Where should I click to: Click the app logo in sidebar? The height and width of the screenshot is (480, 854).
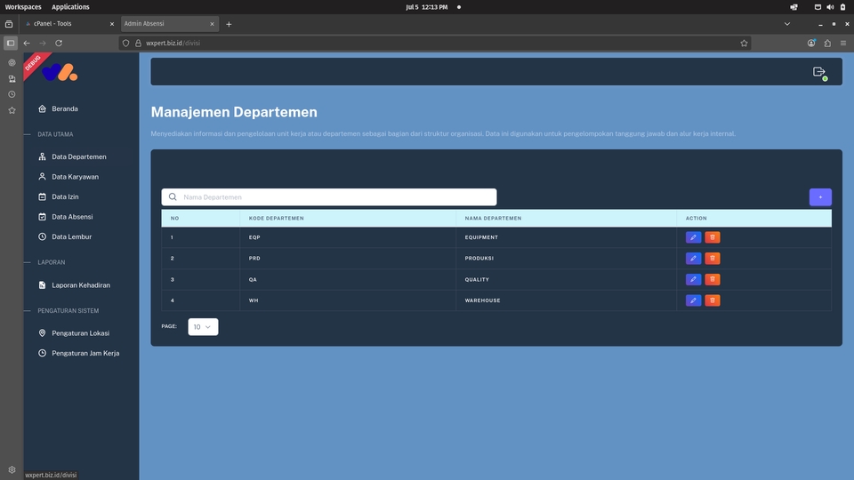[x=60, y=72]
